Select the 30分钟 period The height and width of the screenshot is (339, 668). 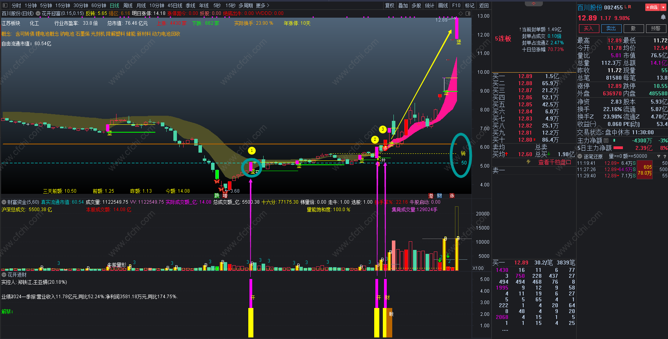81,5
